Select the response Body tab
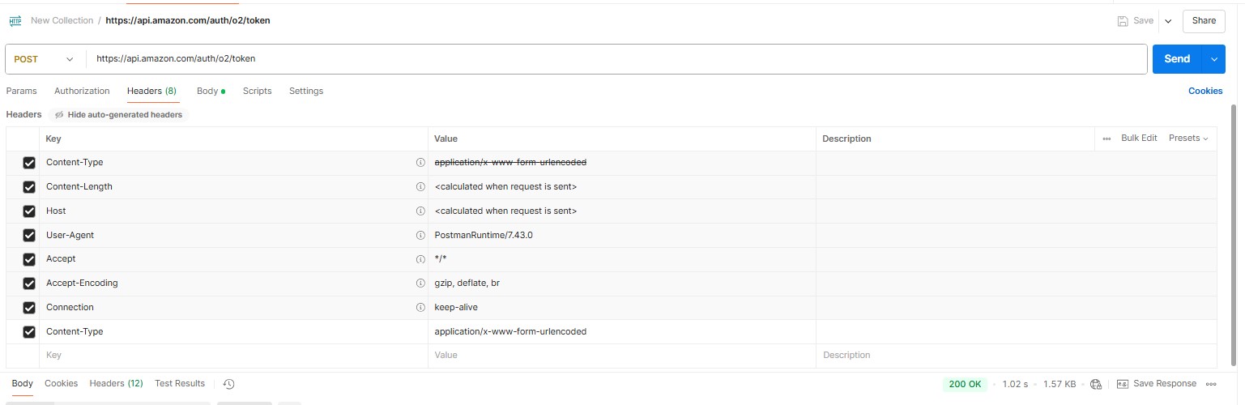This screenshot has height=405, width=1245. click(x=23, y=384)
